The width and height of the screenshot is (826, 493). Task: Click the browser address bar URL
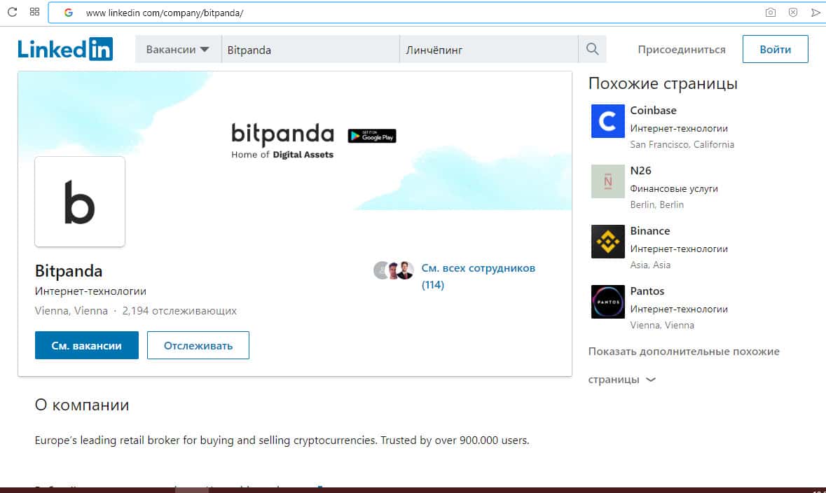[165, 13]
